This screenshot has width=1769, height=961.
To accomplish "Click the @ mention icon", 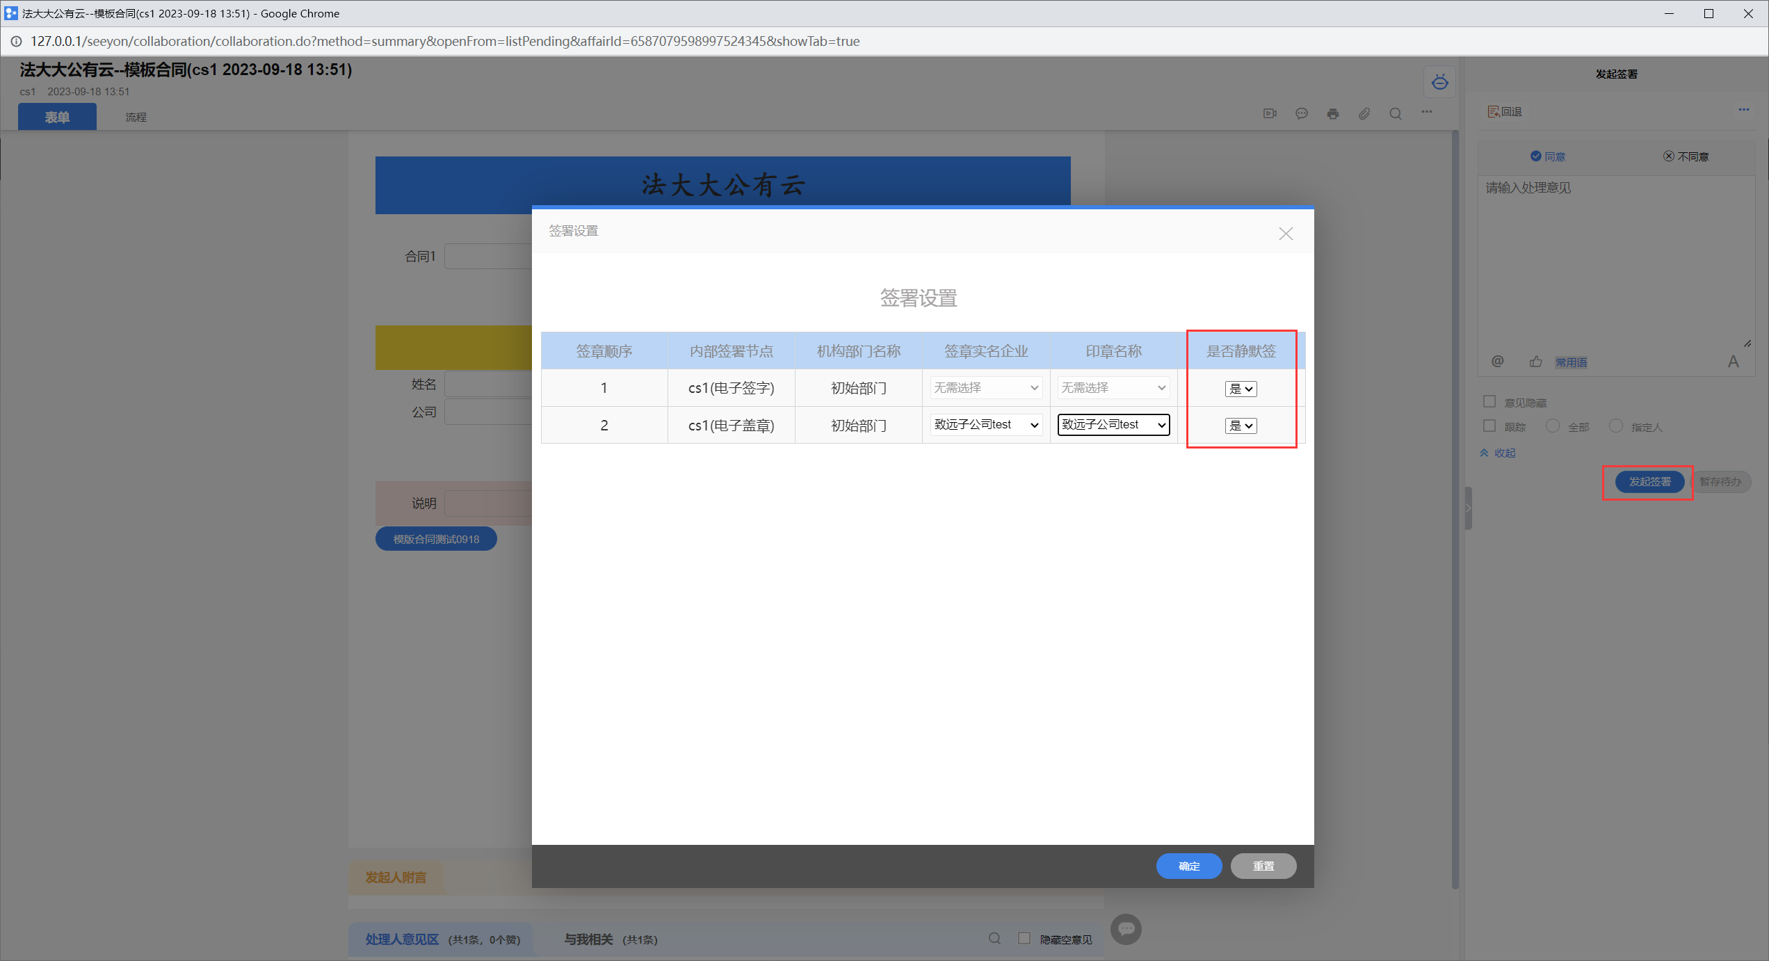I will (x=1497, y=361).
